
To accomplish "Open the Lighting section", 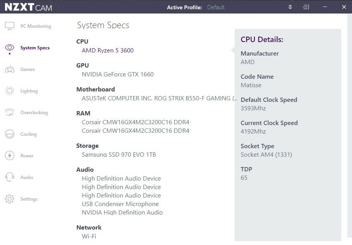I will point(29,91).
